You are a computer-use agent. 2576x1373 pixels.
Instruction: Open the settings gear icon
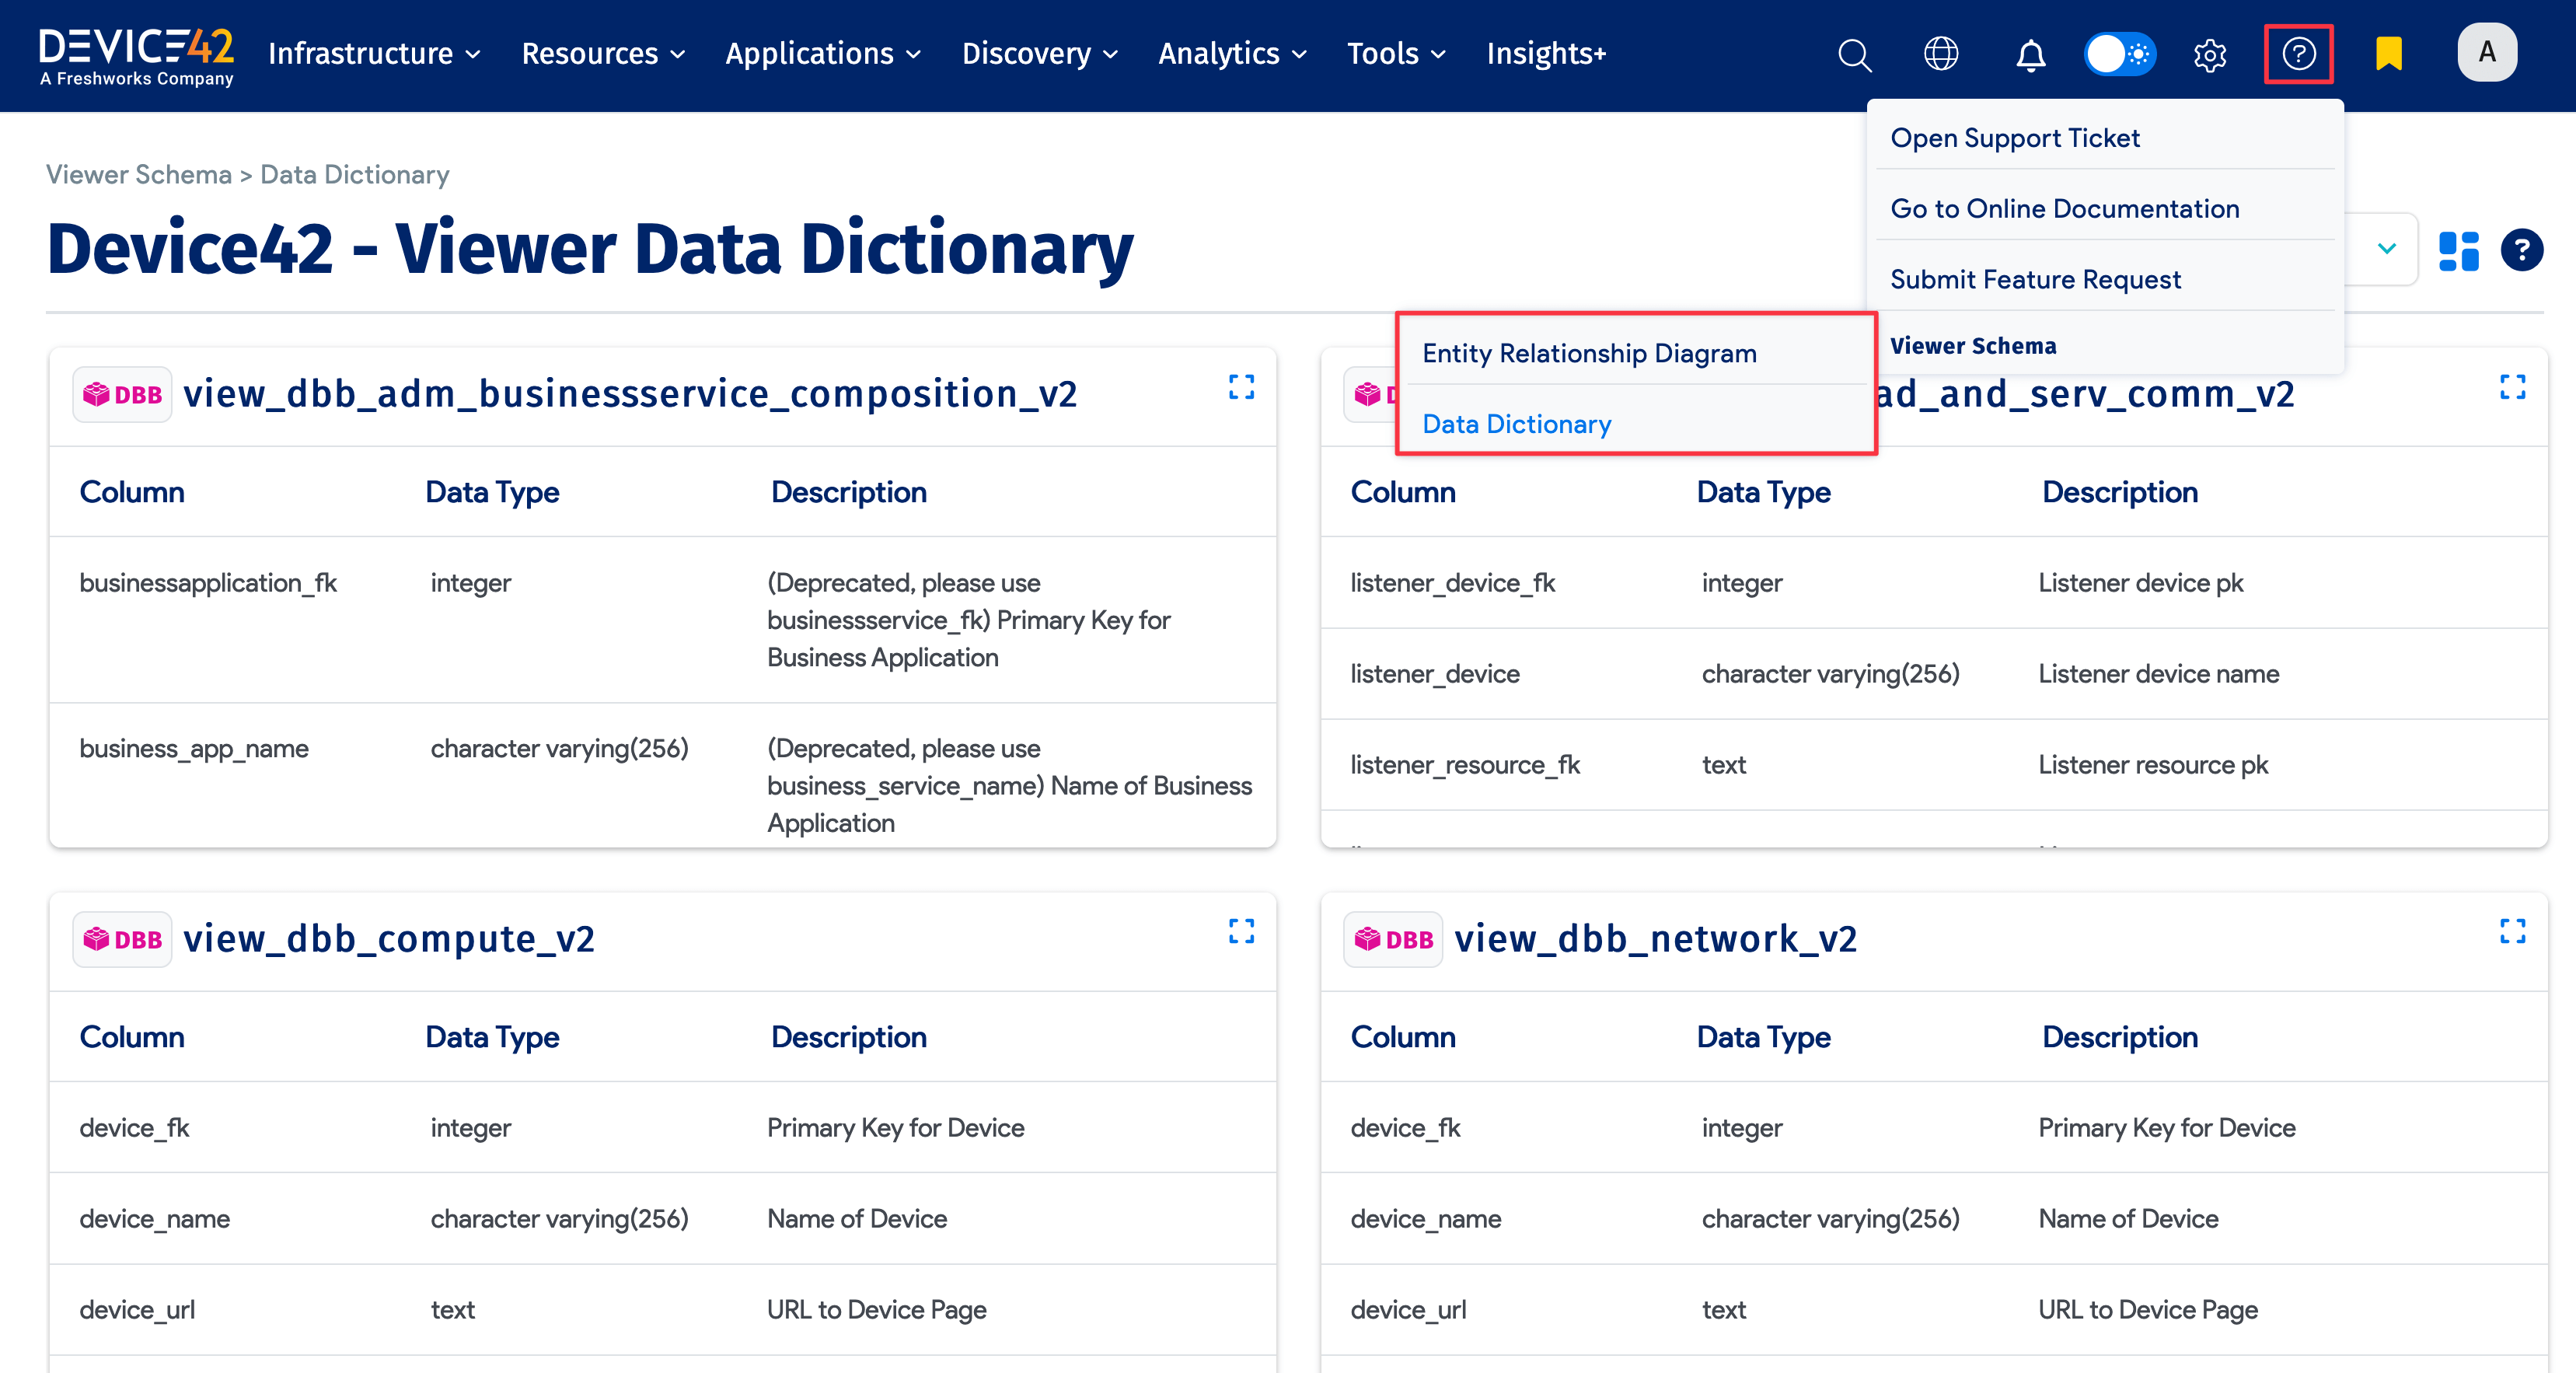[x=2211, y=54]
